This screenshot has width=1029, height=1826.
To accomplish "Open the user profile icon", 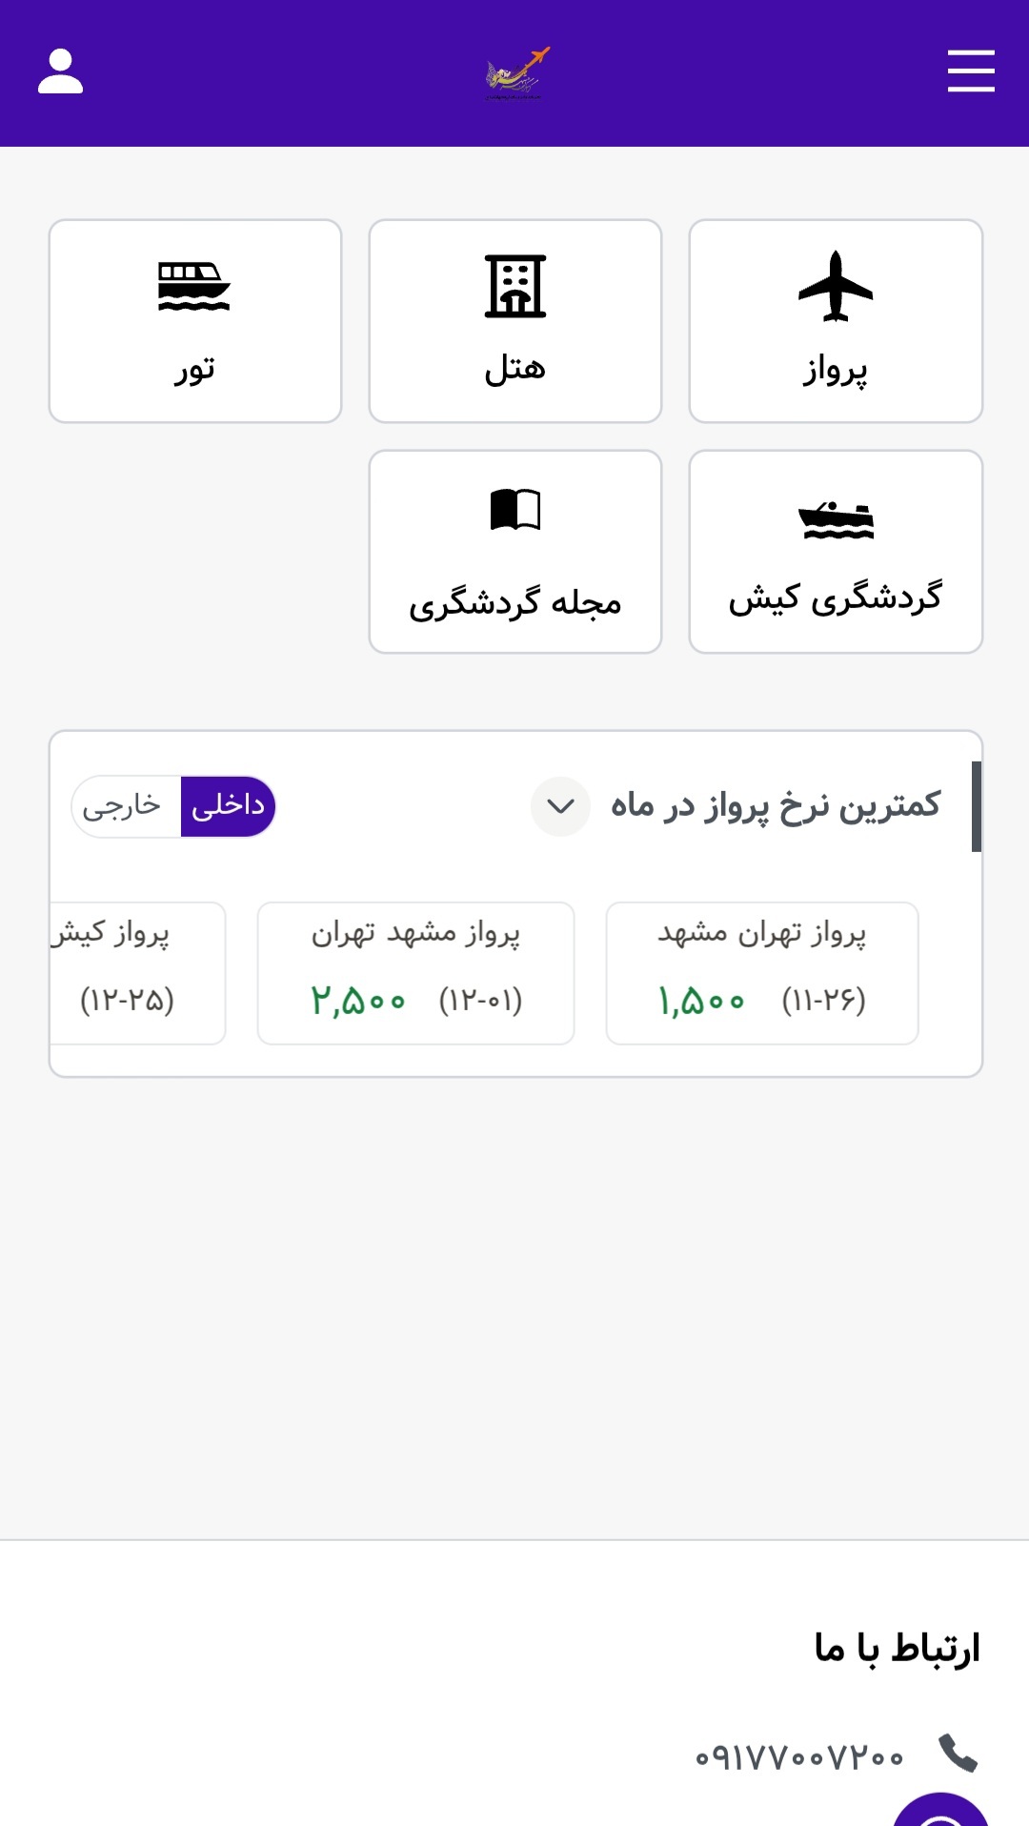I will point(60,72).
